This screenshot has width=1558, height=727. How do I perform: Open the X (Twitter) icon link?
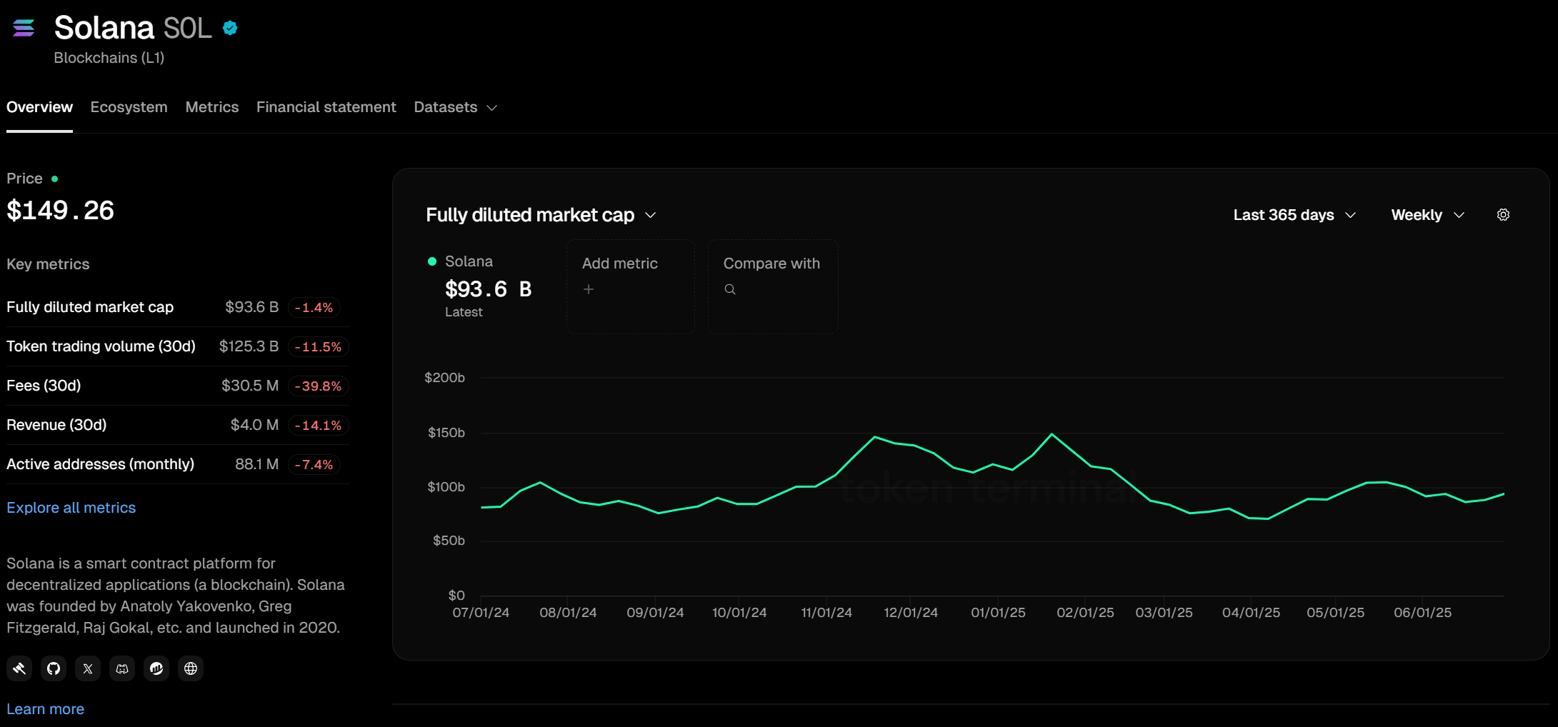pyautogui.click(x=88, y=668)
